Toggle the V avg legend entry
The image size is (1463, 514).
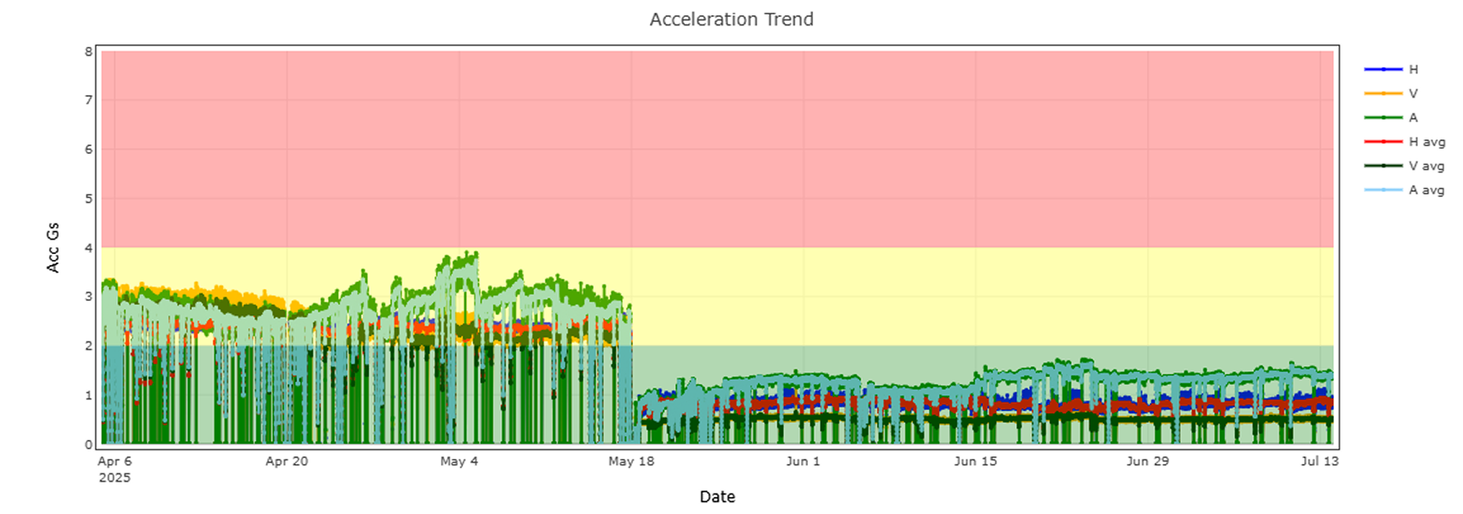point(1426,167)
